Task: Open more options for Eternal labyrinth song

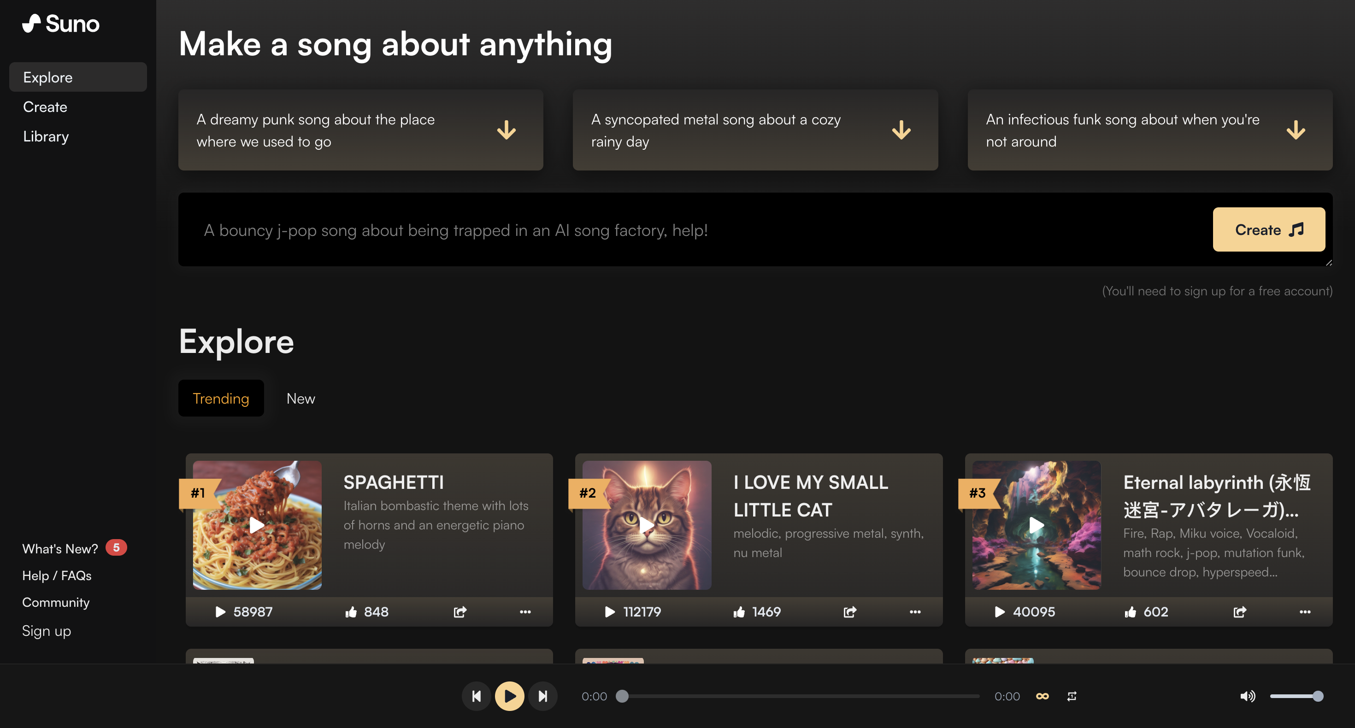Action: click(x=1304, y=611)
